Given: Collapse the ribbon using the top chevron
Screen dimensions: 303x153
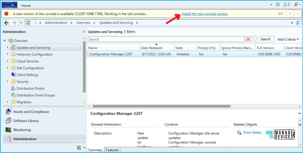Looking at the screenshot, I should click(271, 5).
